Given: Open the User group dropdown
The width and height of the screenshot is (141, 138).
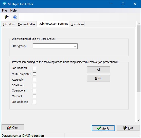Looking at the screenshot, I should click(x=55, y=46).
